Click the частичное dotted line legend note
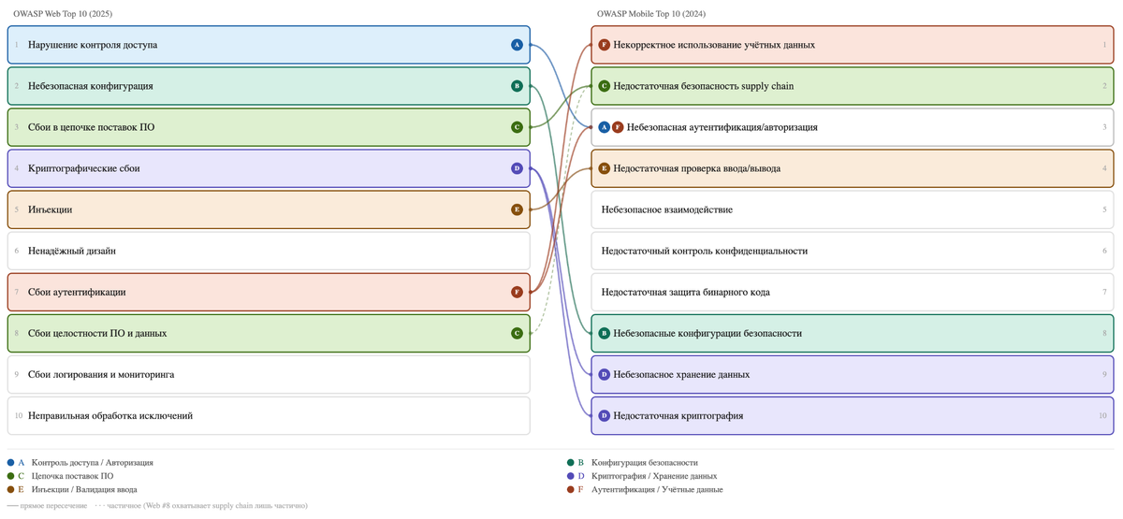Viewport: 1123px width, 519px height. click(x=201, y=506)
